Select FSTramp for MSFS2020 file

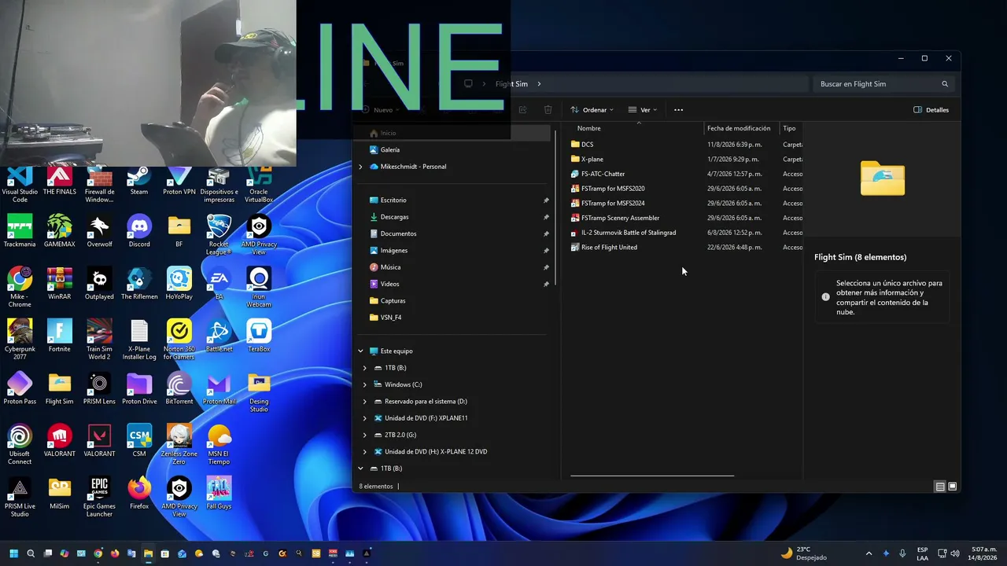[x=607, y=189]
